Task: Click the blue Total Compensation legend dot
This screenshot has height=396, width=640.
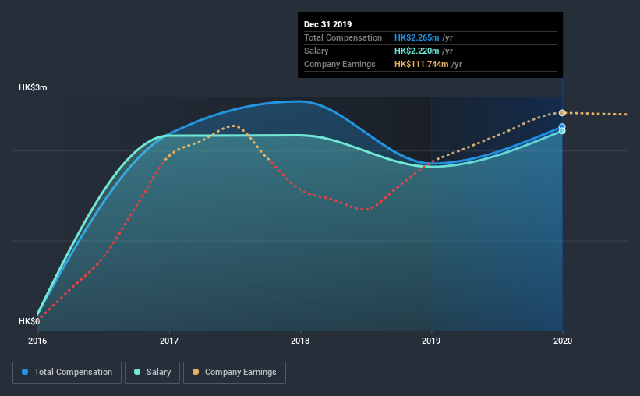Action: point(25,372)
